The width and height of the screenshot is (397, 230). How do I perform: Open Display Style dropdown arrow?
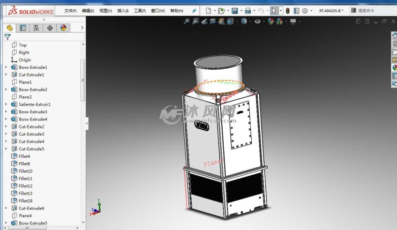click(x=250, y=21)
